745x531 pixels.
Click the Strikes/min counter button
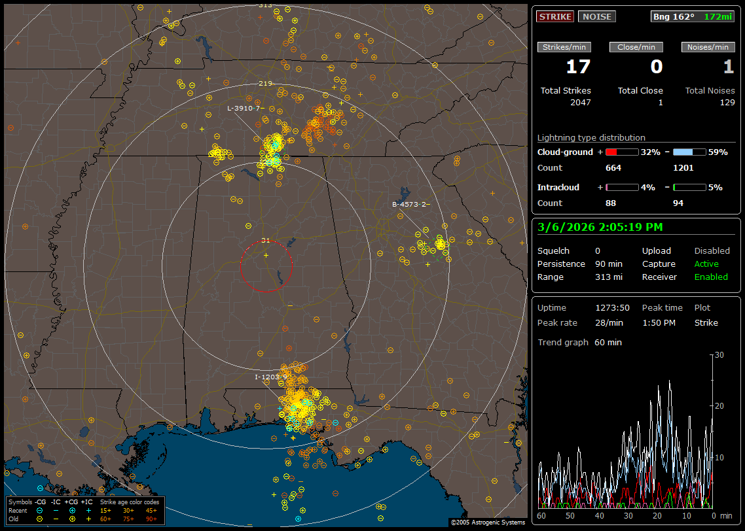coord(564,47)
